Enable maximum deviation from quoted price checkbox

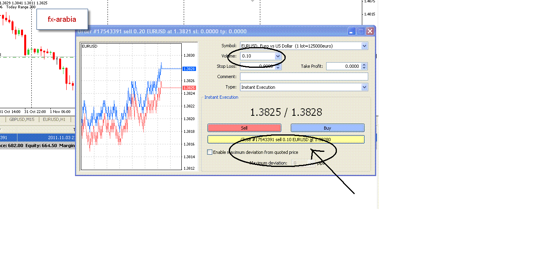(210, 152)
